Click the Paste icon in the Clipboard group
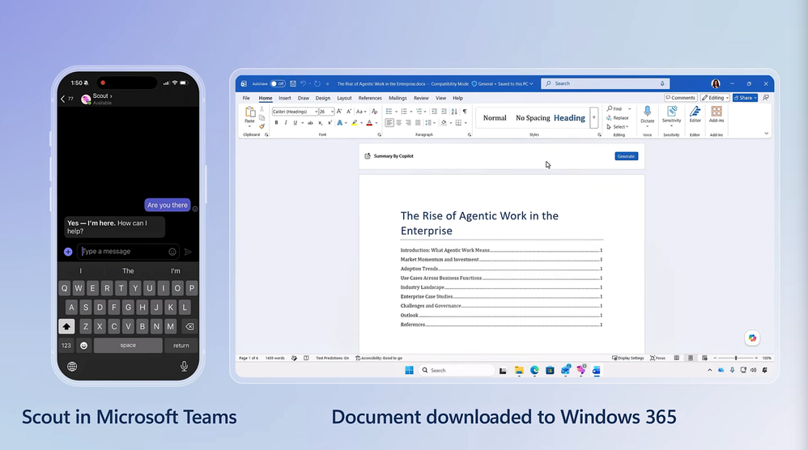808x450 pixels. click(250, 112)
